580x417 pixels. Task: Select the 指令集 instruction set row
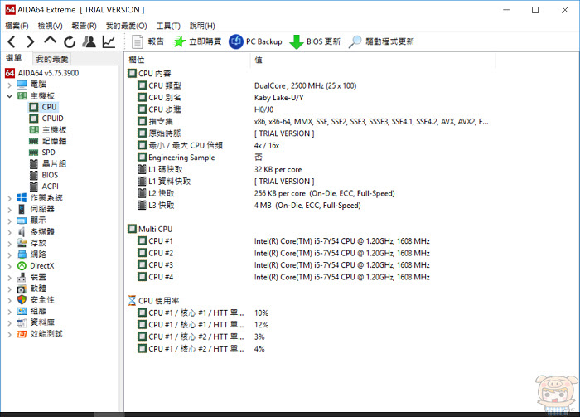(310, 121)
